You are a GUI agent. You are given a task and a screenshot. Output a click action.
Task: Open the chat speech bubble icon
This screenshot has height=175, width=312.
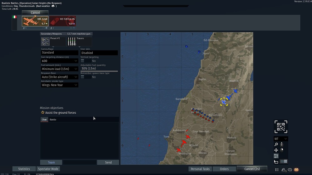(290, 170)
